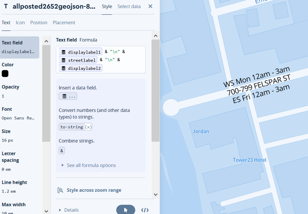Click down arrow of formula panel scrollbar

(155, 195)
